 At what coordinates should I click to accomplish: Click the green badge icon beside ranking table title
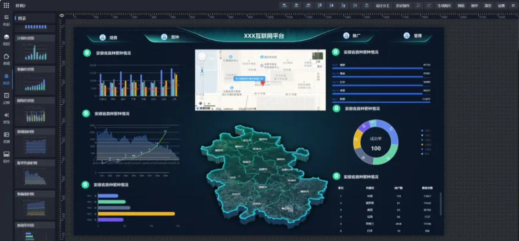(x=336, y=177)
